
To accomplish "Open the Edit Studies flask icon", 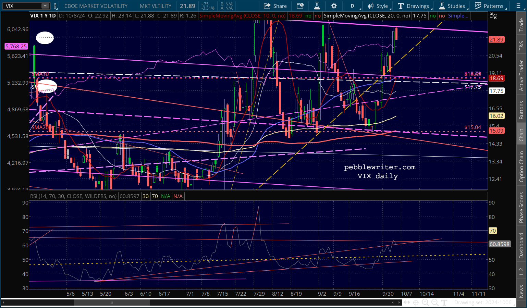I will click(317, 6).
